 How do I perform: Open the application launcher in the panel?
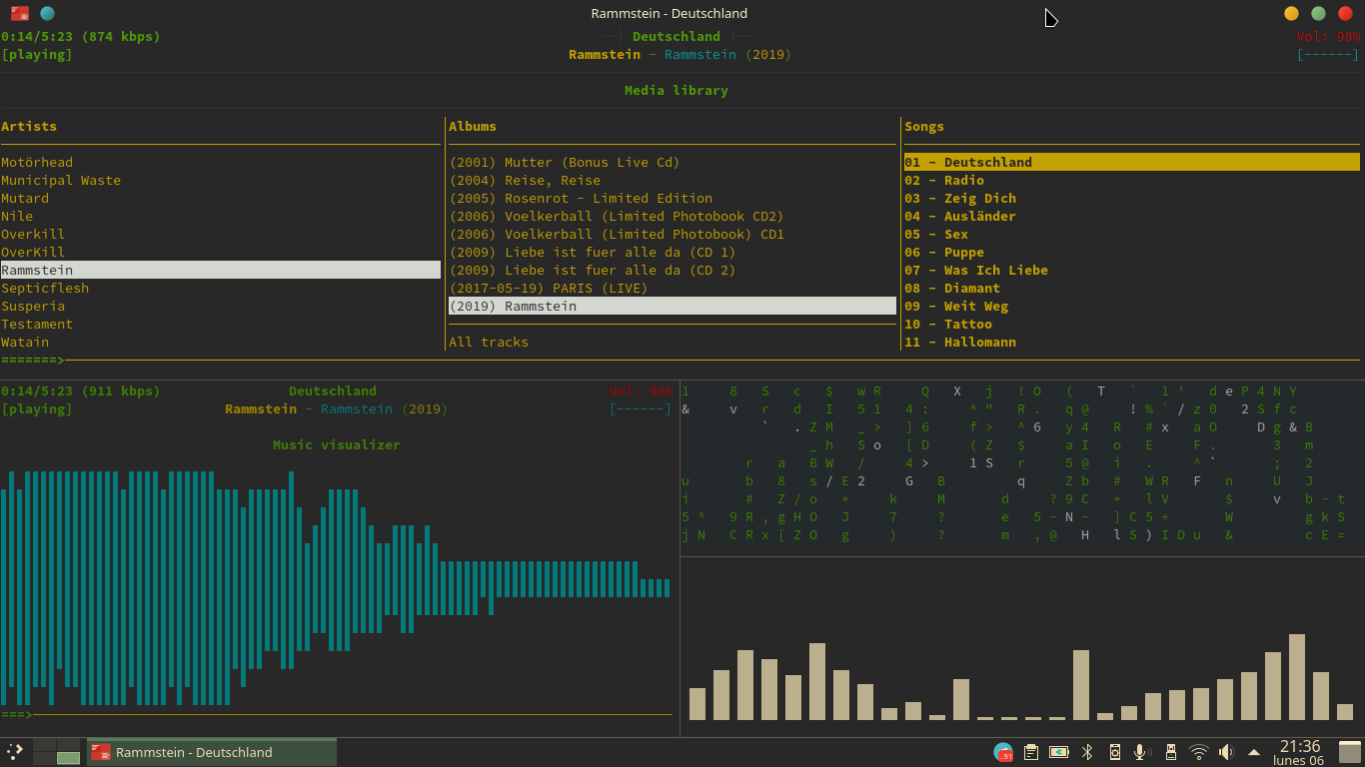(x=15, y=752)
